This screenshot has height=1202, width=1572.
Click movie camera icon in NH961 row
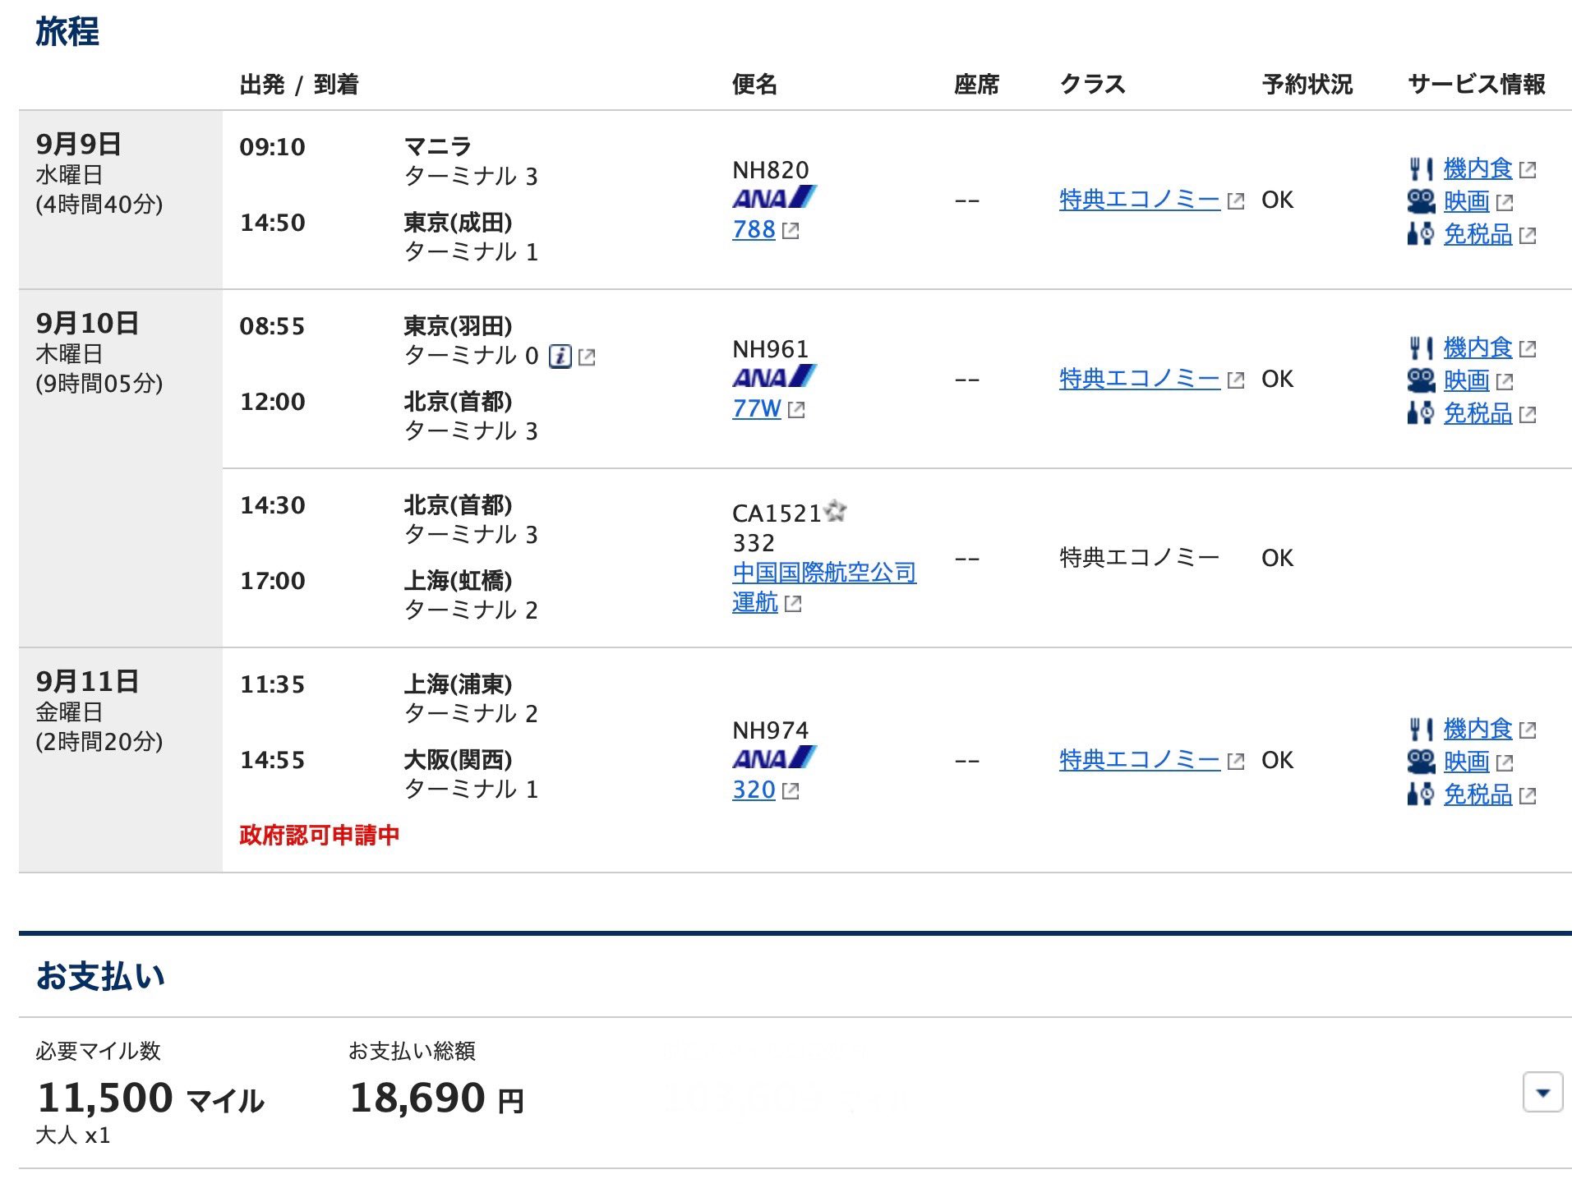[x=1422, y=381]
